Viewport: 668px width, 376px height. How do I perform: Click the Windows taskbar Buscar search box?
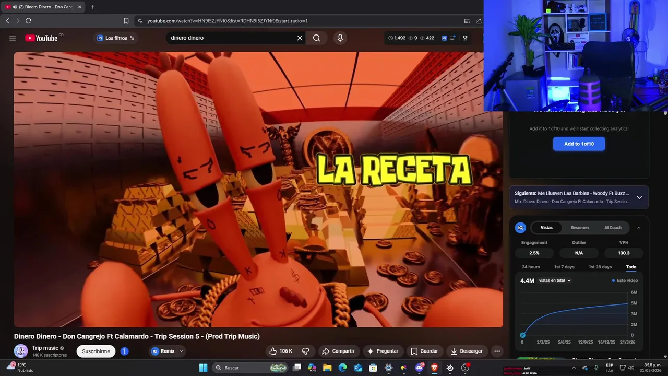(x=250, y=368)
